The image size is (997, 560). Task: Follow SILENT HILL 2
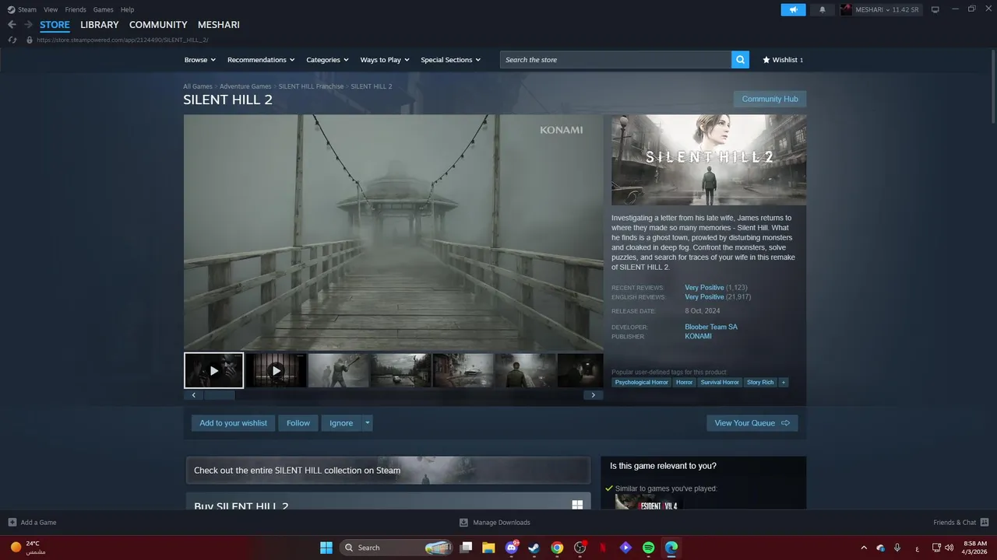298,423
